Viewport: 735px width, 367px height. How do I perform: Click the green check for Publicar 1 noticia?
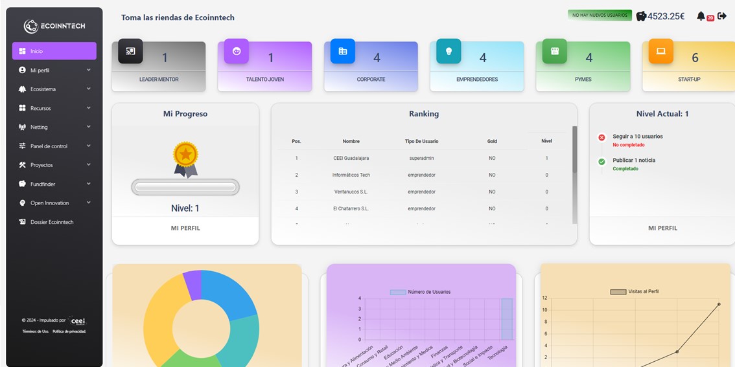click(602, 161)
